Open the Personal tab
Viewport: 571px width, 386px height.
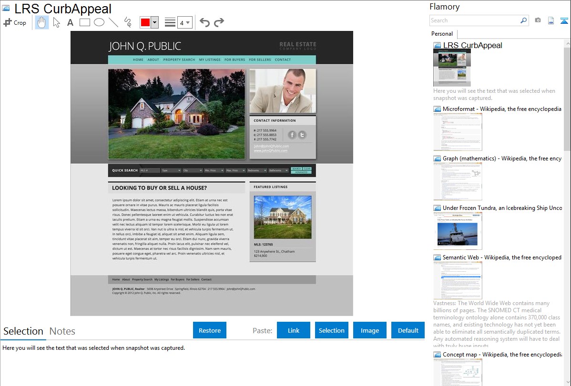442,34
